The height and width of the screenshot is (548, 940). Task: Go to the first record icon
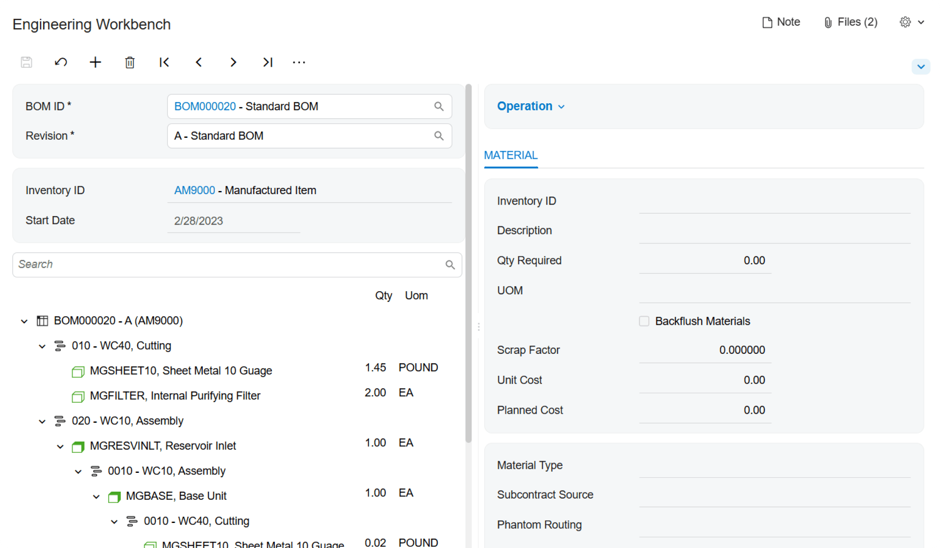point(164,62)
